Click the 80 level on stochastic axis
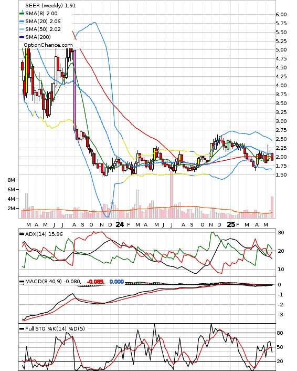 pos(280,333)
